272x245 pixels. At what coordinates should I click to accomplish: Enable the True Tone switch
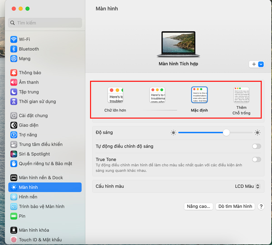257,159
